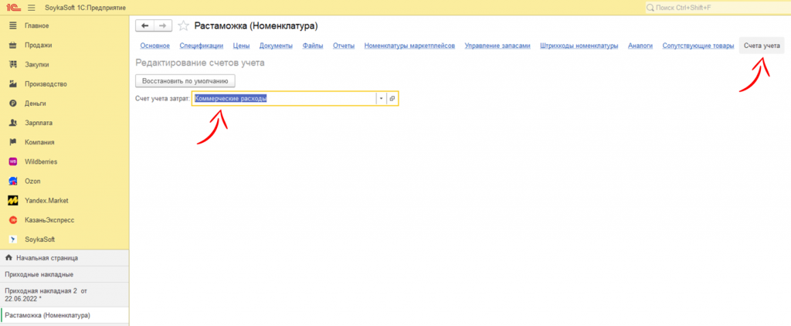The image size is (791, 326).
Task: Switch to the Штрихкоды номенклатуры tab
Action: point(579,46)
